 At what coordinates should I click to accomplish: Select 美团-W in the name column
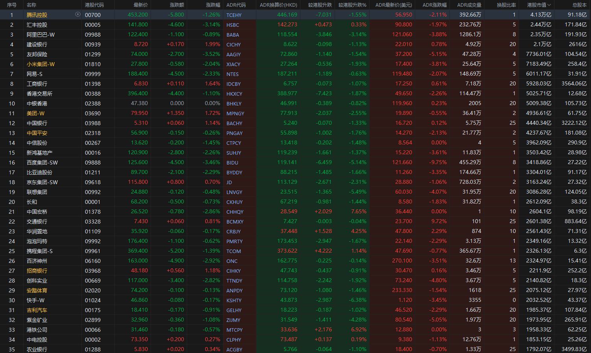pos(36,113)
